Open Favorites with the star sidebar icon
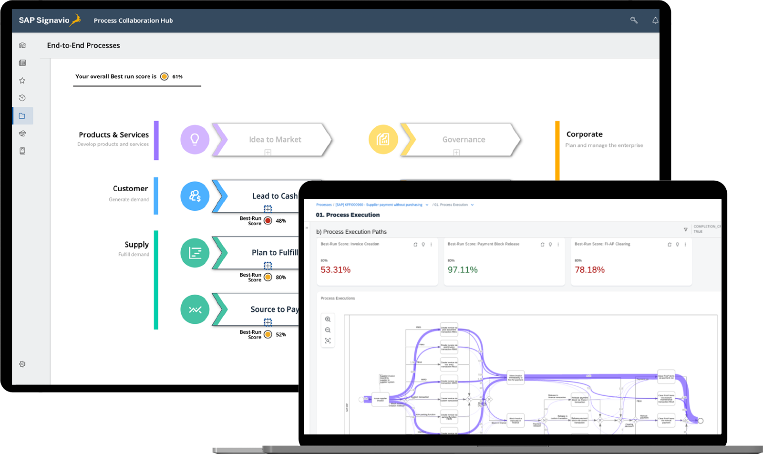The width and height of the screenshot is (763, 454). tap(22, 80)
